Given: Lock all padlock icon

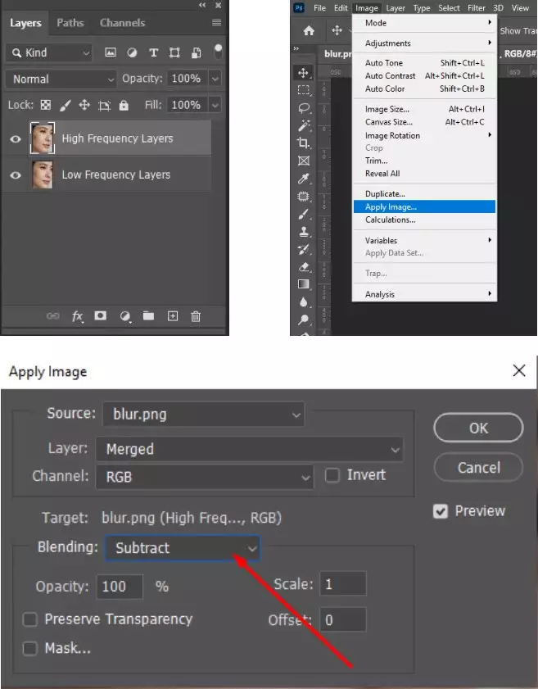Looking at the screenshot, I should click(124, 105).
